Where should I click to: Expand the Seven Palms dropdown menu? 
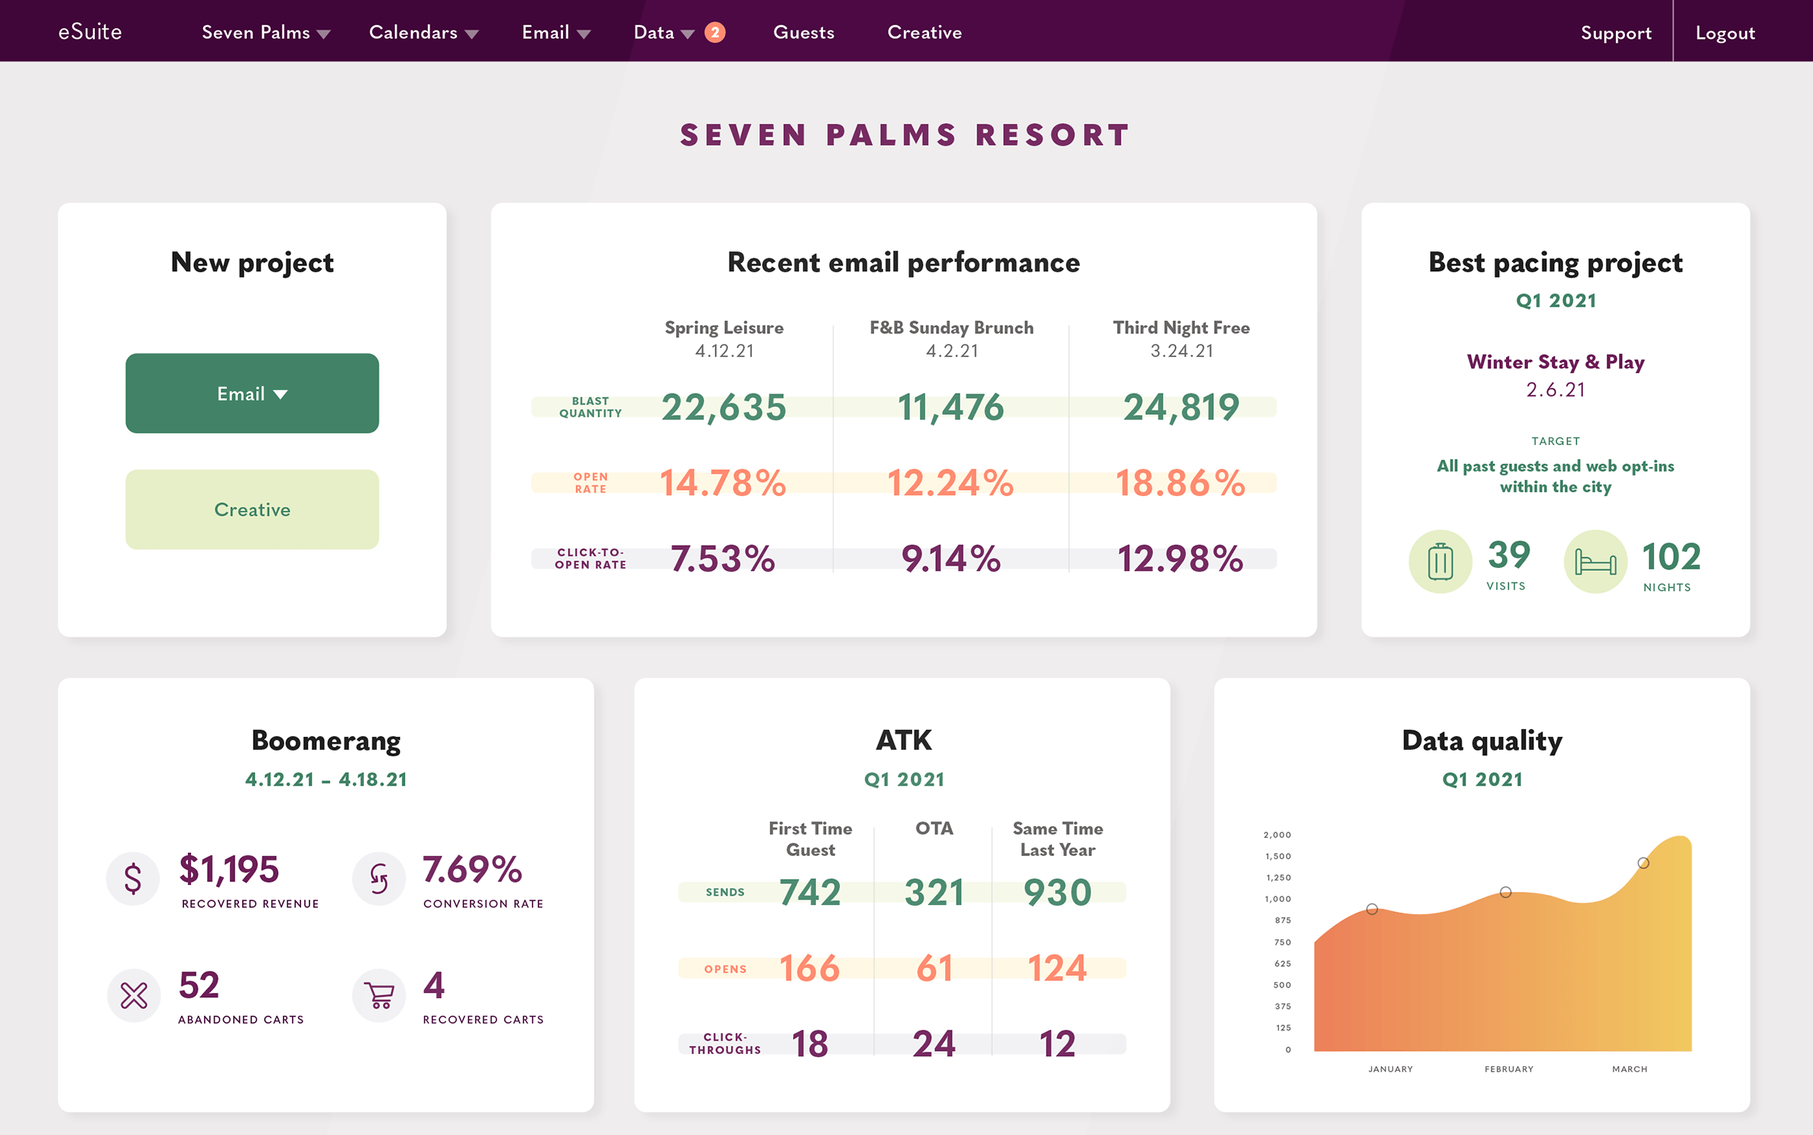coord(266,33)
